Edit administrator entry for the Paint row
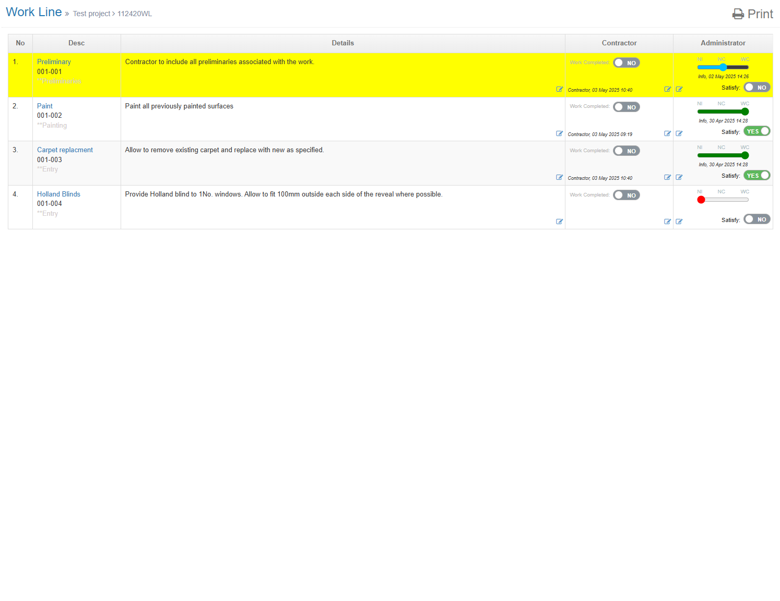Viewport: 780px width, 601px height. 679,134
